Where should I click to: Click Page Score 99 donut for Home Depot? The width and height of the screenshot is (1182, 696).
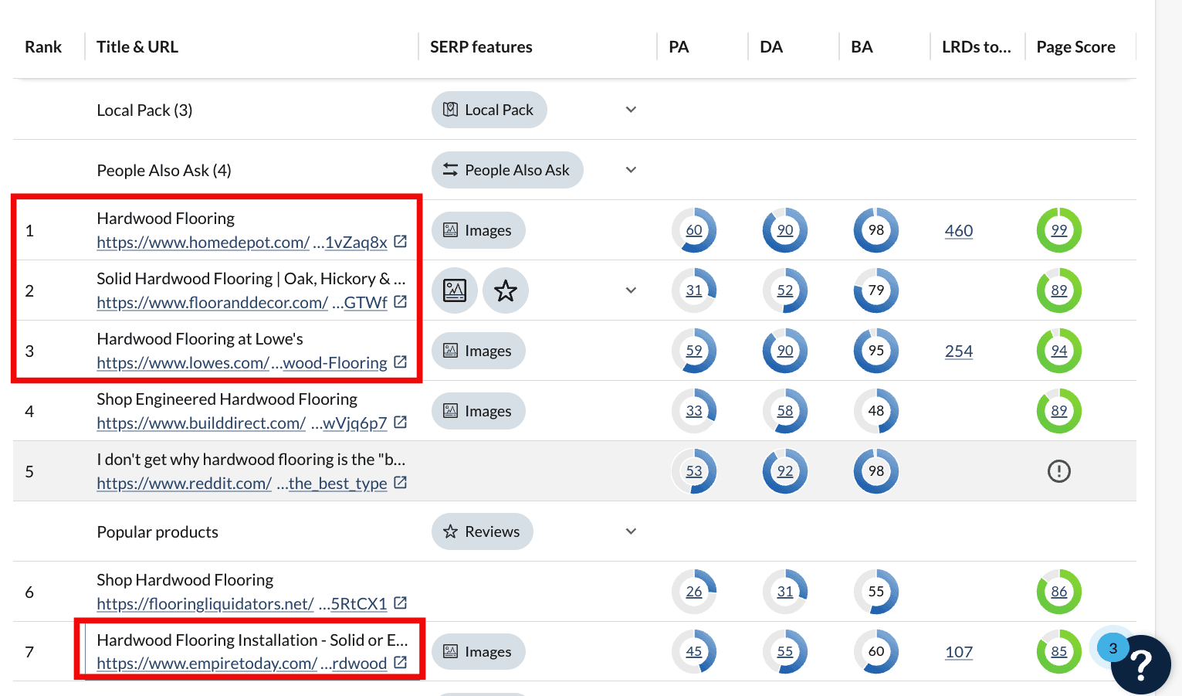pos(1058,230)
